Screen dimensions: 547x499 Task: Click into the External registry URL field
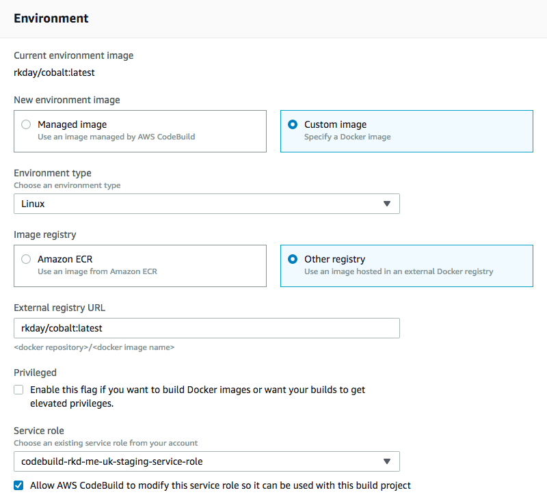coord(206,328)
